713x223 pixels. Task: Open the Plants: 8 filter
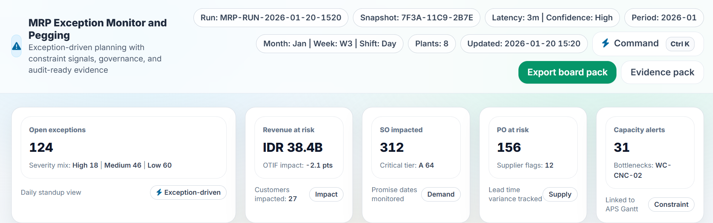(432, 44)
